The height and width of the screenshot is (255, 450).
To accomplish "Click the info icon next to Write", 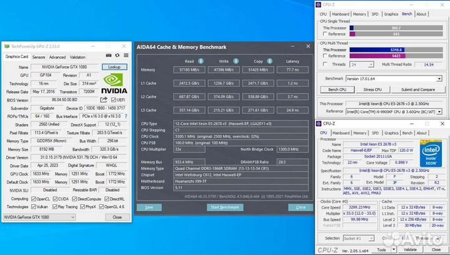I will click(236, 61).
